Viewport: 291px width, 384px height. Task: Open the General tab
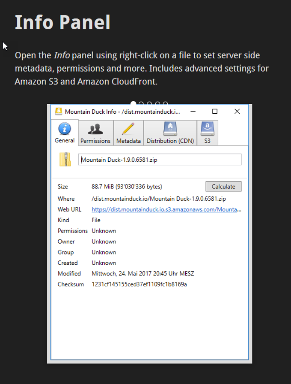[65, 133]
